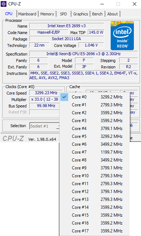Select Core #0 in the core list
The height and width of the screenshot is (236, 141).
95,97
